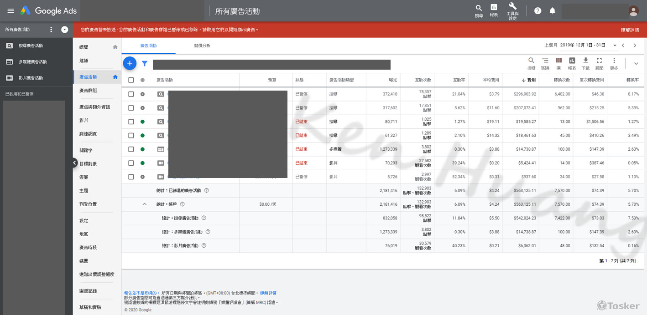Check the select-all checkbox in table header
Screen dimensions: 647x315
click(130, 80)
